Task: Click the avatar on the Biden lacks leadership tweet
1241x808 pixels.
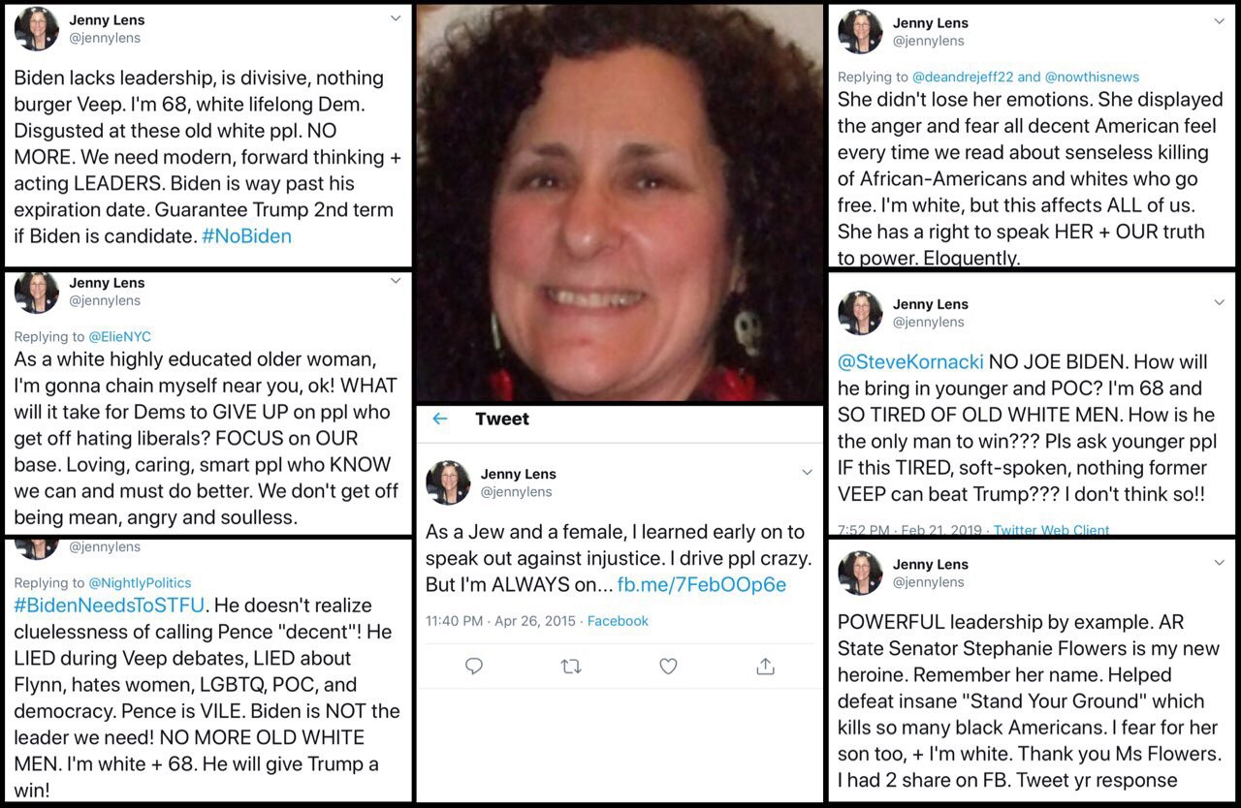Action: (x=37, y=29)
